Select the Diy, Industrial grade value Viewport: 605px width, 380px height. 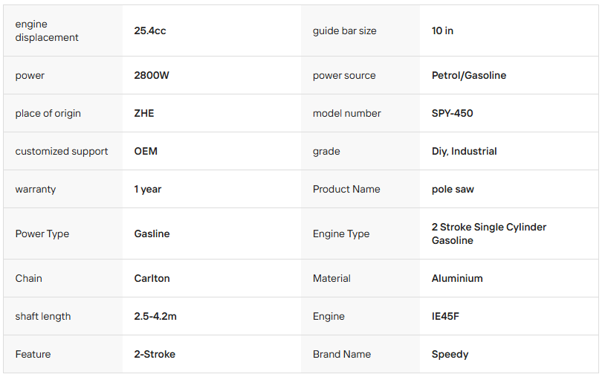[464, 152]
